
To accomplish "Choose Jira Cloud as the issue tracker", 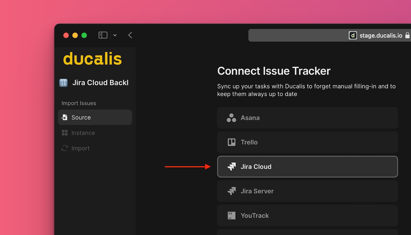I will 307,167.
